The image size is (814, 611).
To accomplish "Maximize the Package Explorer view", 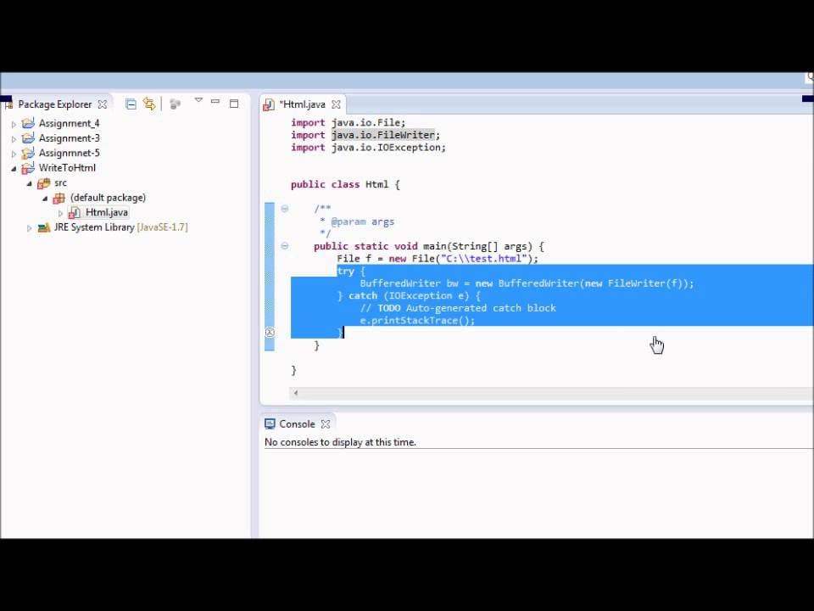I will click(x=234, y=103).
